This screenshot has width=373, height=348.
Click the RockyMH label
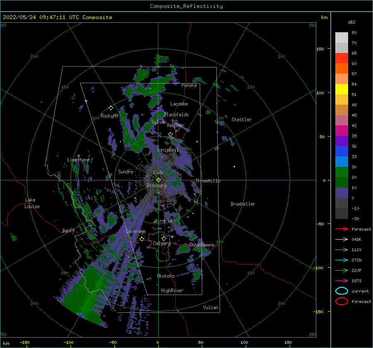click(x=109, y=116)
